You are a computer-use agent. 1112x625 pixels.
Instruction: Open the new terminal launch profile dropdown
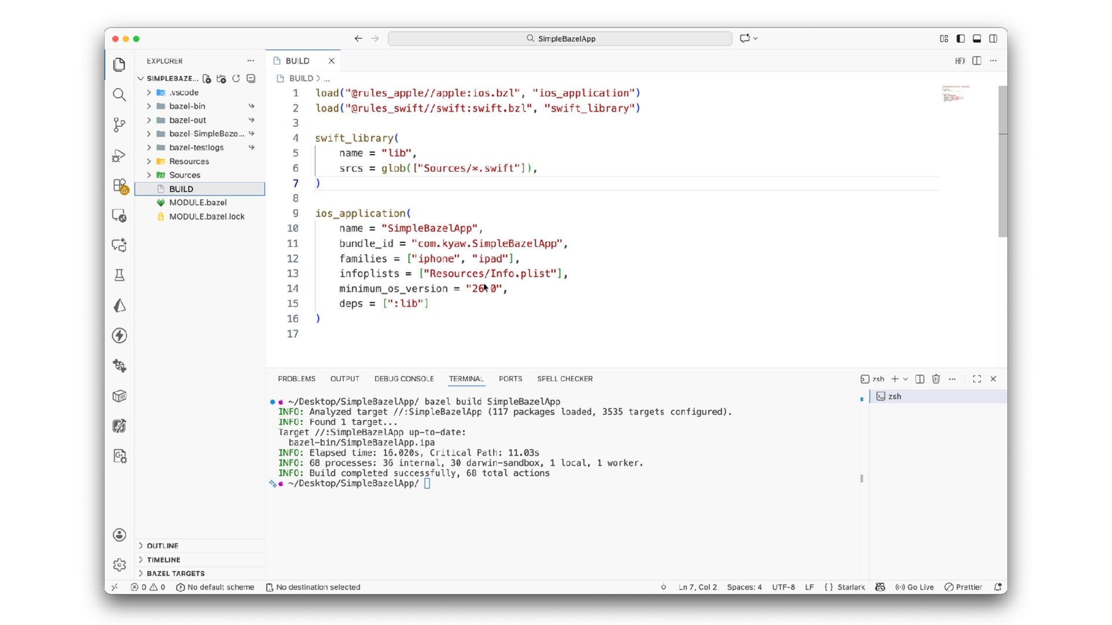(x=905, y=379)
